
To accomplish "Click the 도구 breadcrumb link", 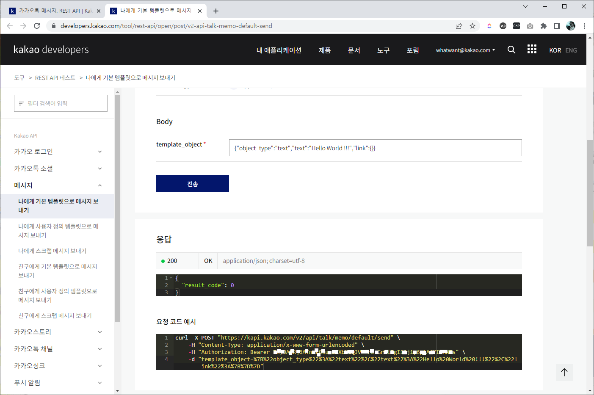I will [19, 78].
